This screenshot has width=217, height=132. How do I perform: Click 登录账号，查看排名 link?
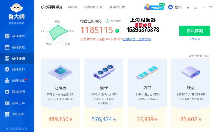(x=137, y=39)
